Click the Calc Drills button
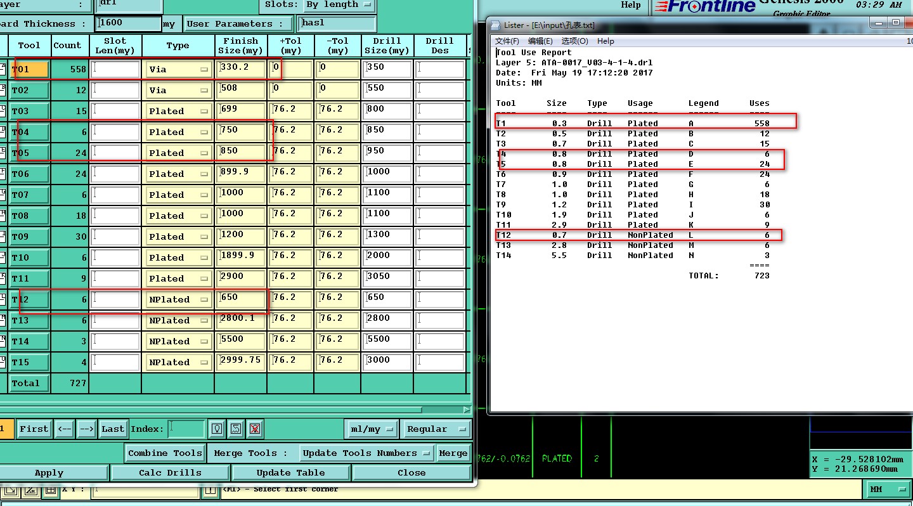 point(170,473)
